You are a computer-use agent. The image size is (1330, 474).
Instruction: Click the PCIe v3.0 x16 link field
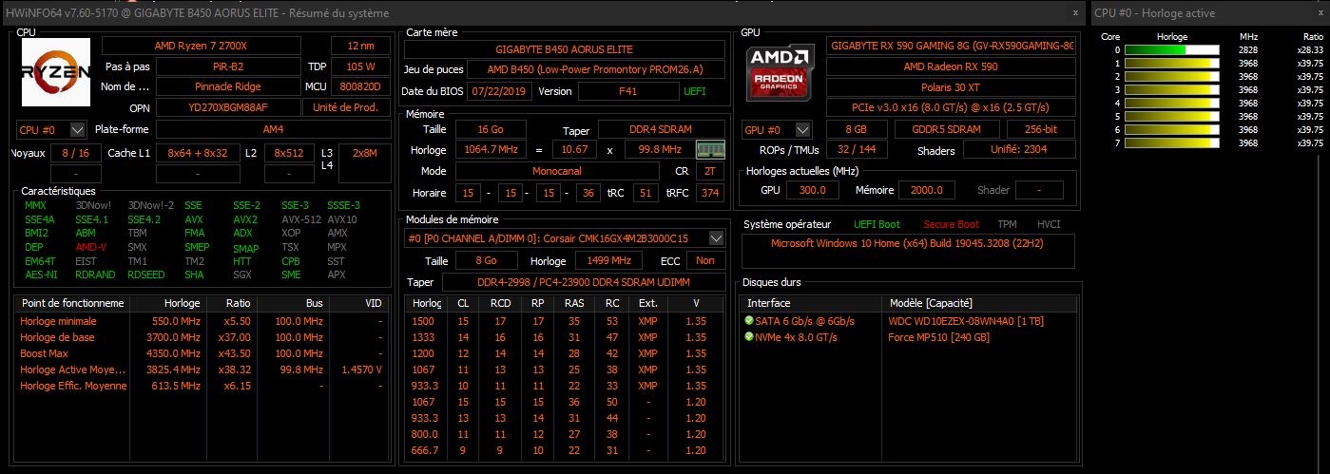952,108
